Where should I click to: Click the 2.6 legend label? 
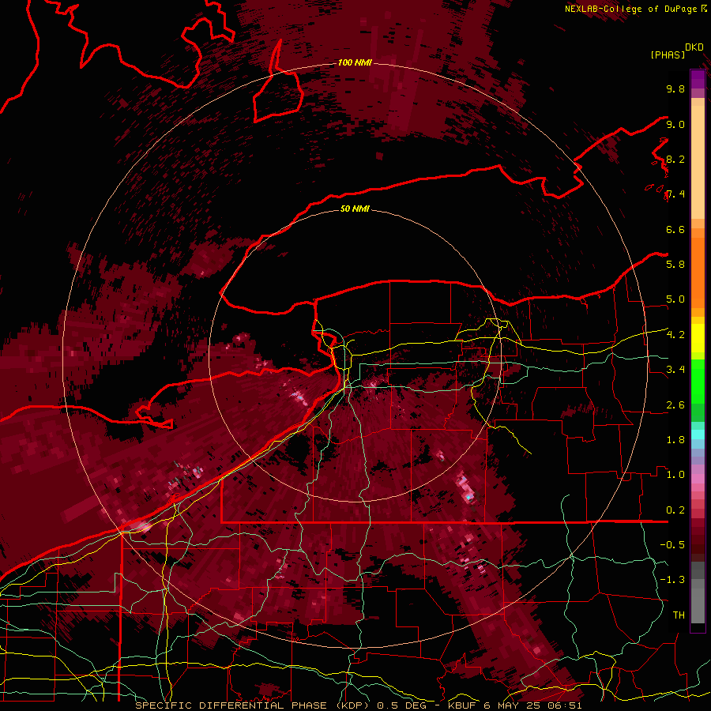point(675,405)
